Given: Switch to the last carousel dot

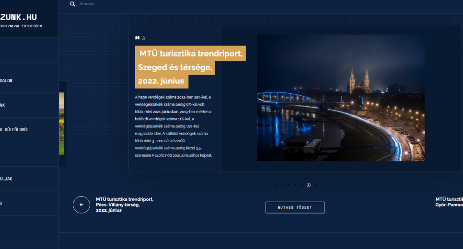Looking at the screenshot, I should (315, 185).
